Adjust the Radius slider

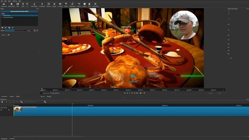19,30
